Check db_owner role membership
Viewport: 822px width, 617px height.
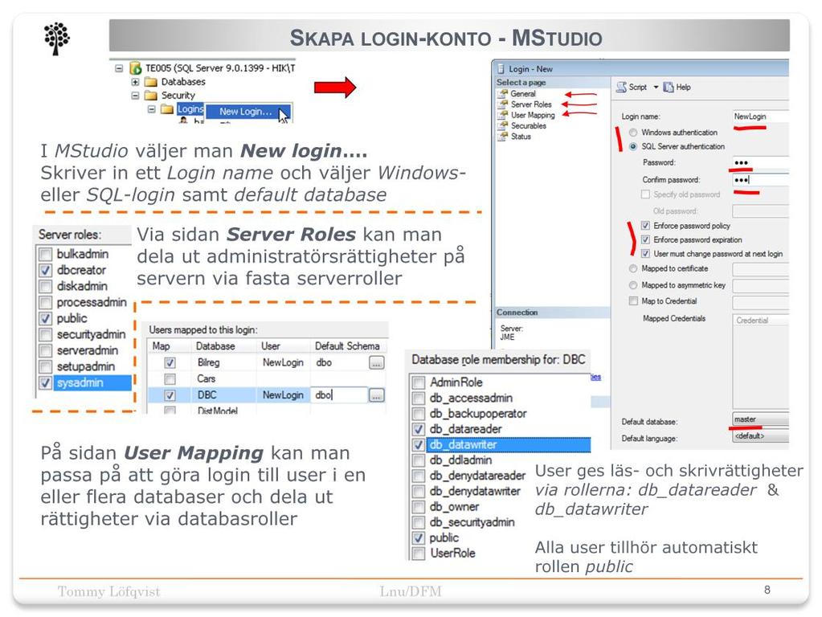tap(419, 507)
